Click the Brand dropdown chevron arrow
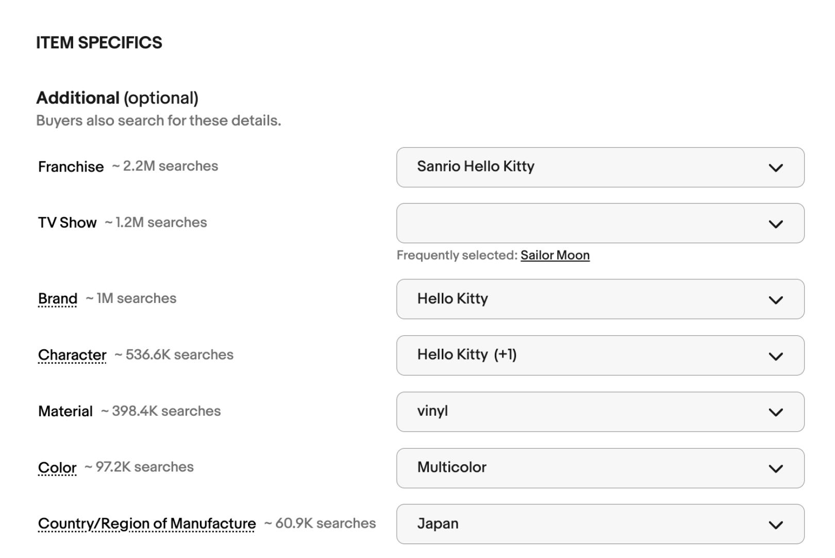Screen dimensions: 835x558 (775, 300)
